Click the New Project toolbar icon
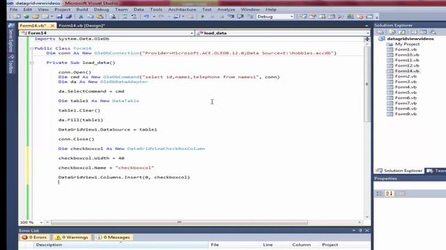The width and height of the screenshot is (446, 250). tap(17, 17)
